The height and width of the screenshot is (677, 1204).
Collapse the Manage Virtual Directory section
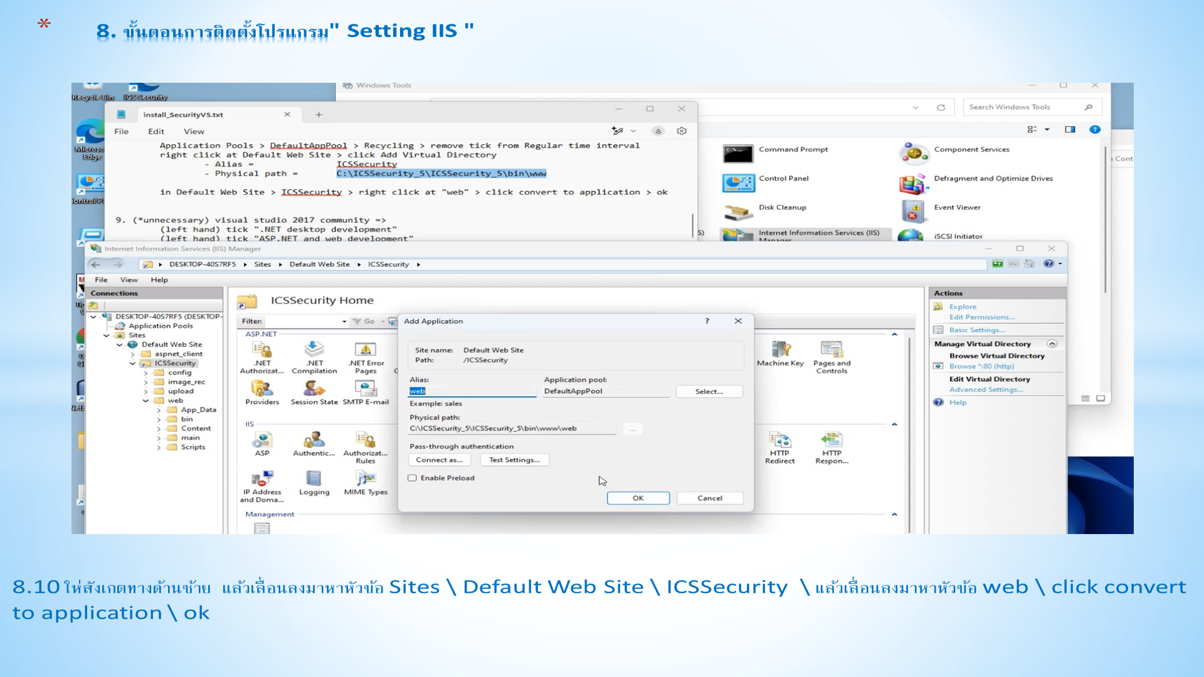(1052, 344)
